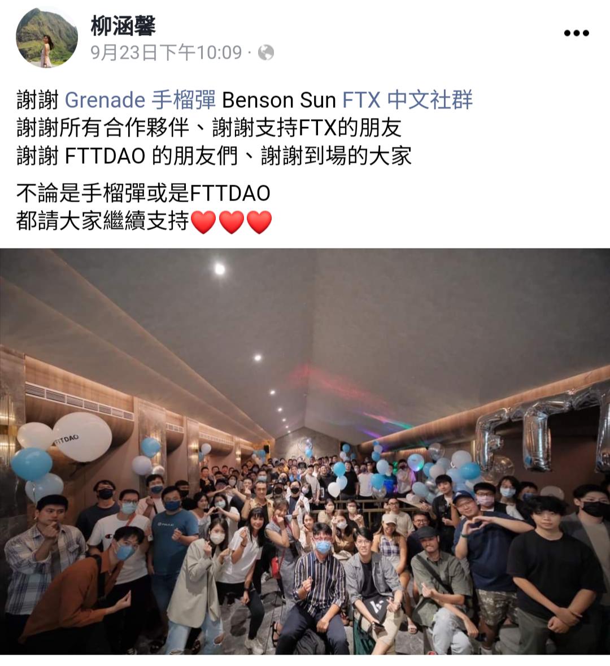Click the last red heart emoji
Screen dimensions: 610x666
(x=259, y=222)
